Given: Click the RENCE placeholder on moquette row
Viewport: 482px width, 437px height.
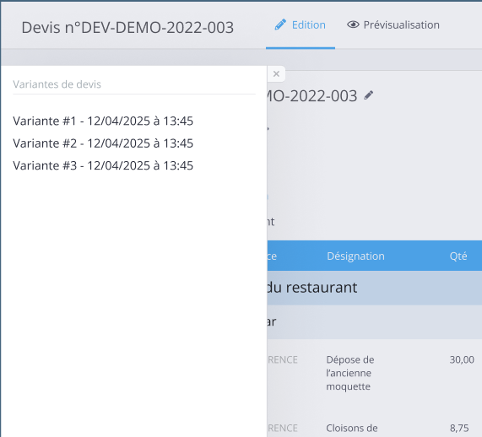Looking at the screenshot, I should point(283,360).
